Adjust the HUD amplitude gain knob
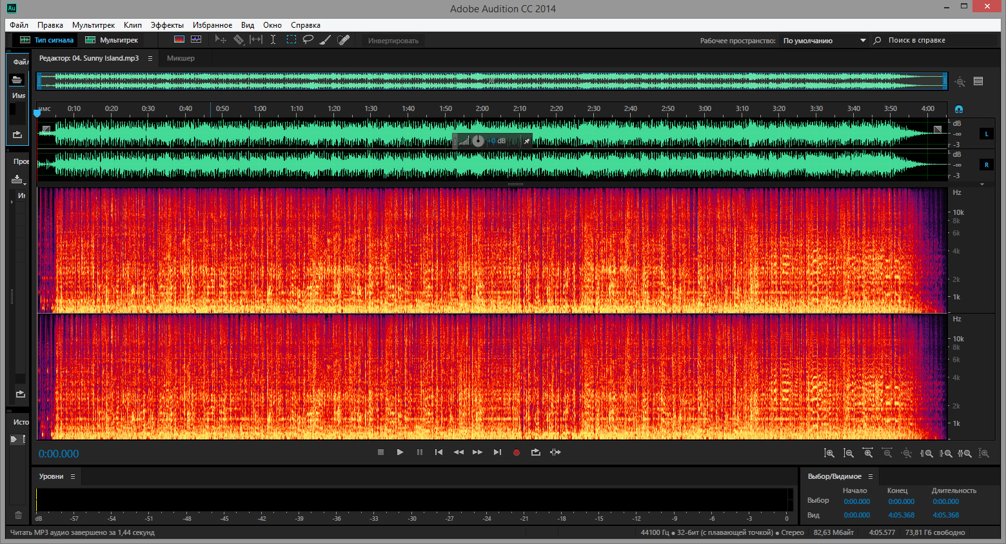 click(x=478, y=141)
